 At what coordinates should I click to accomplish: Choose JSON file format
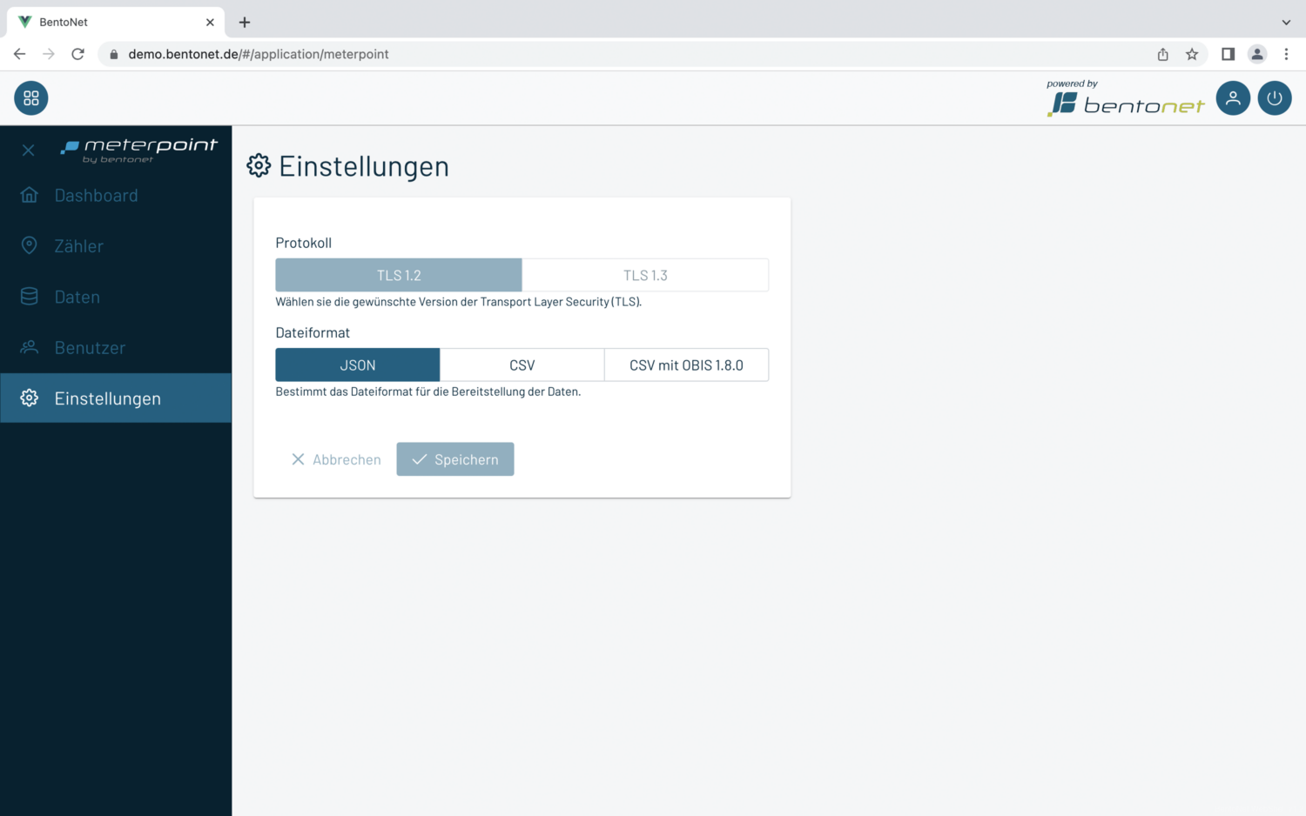358,365
